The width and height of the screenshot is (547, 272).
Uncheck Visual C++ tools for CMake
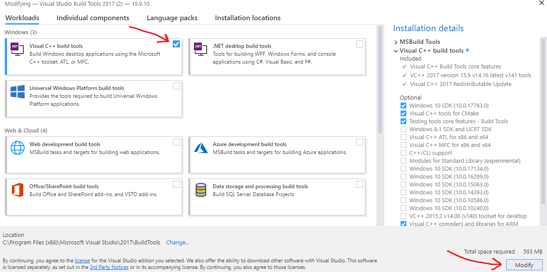click(x=403, y=114)
